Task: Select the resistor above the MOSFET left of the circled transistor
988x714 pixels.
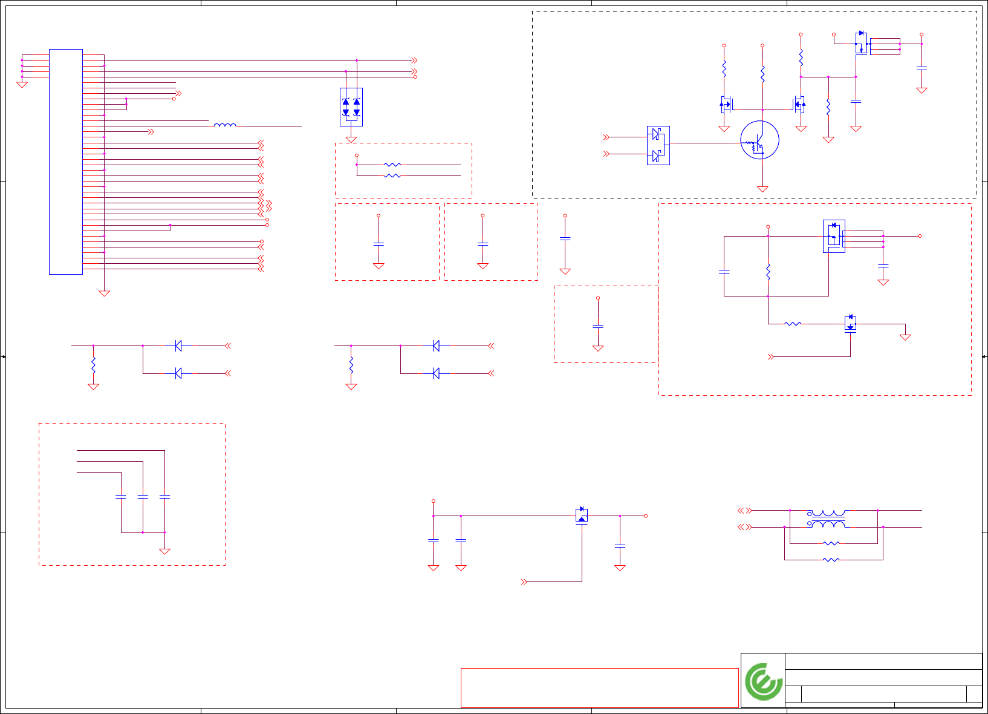Action: point(724,68)
